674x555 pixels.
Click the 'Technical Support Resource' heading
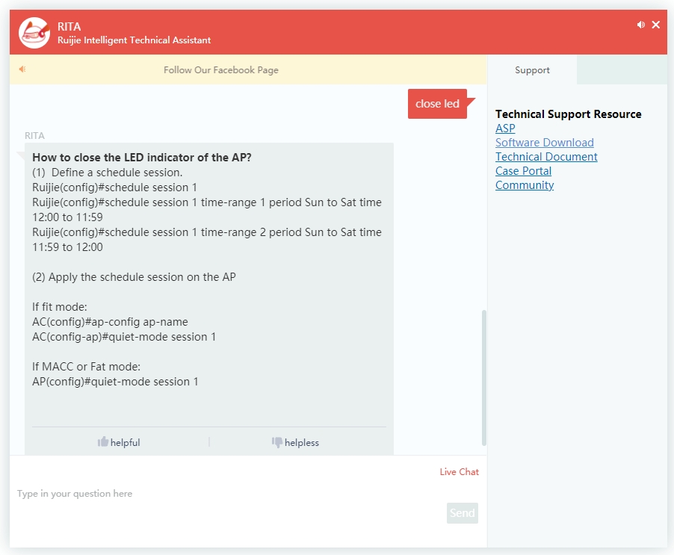tap(568, 114)
